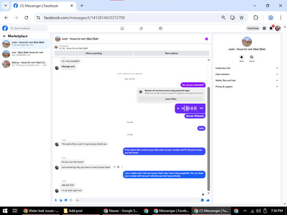This screenshot has height=215, width=287.
Task: Open a new browser tab
Action: (x=82, y=6)
